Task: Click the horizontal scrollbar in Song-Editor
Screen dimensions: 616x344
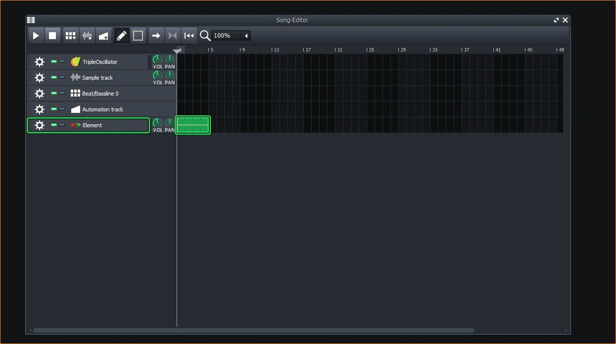Action: pos(253,330)
